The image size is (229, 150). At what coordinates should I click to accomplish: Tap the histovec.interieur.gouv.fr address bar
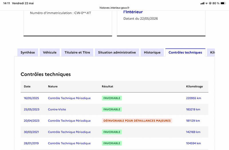(x=114, y=8)
